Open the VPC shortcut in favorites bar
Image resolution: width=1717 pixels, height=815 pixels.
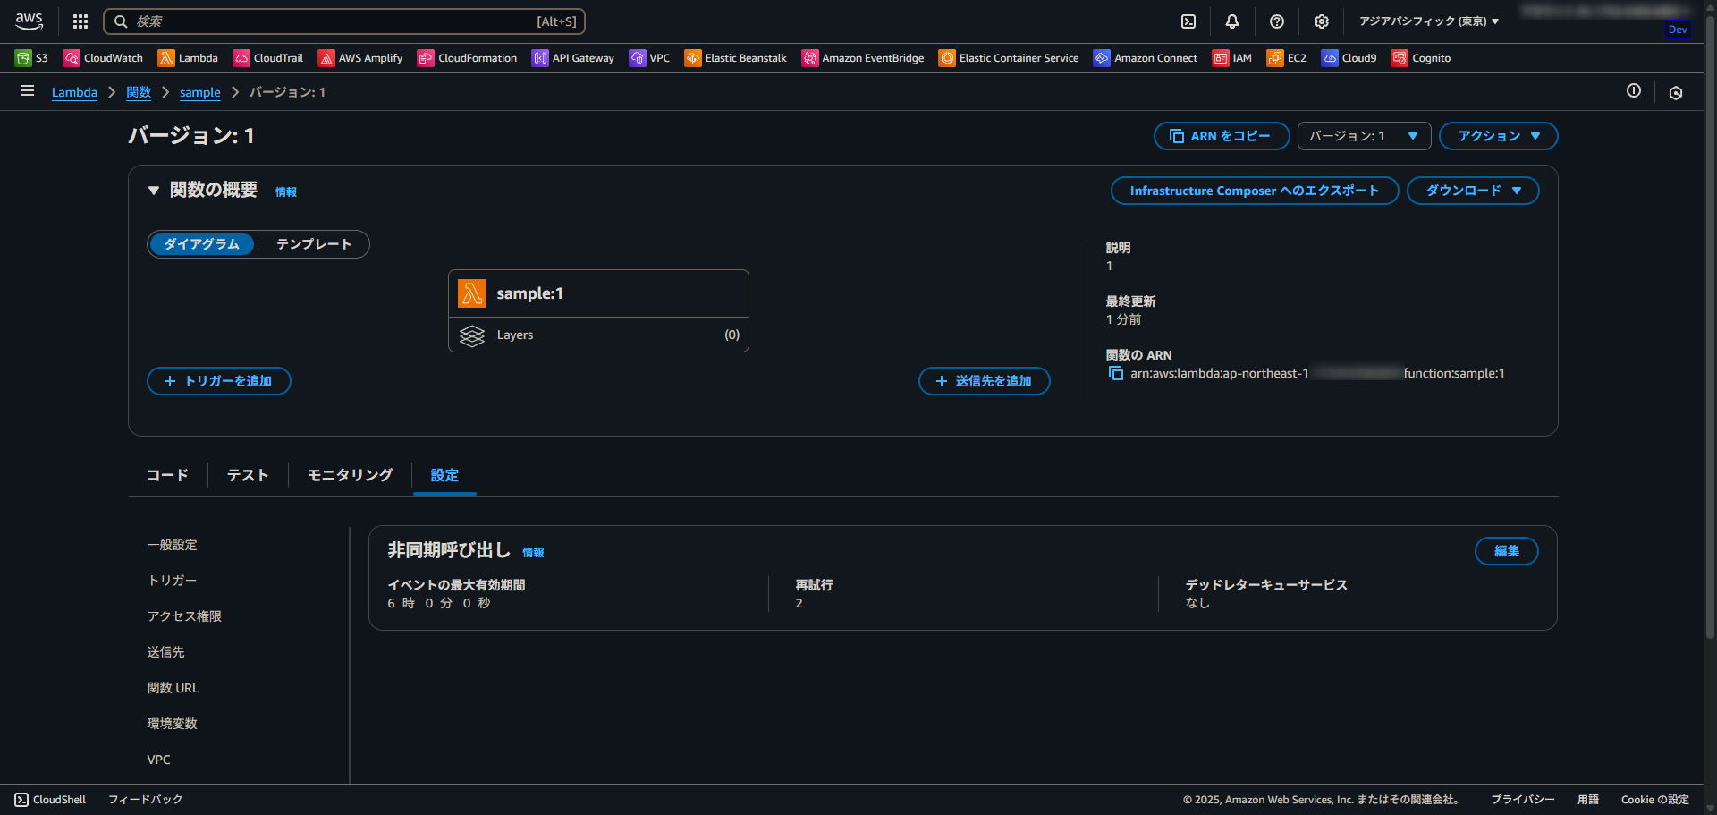click(649, 58)
